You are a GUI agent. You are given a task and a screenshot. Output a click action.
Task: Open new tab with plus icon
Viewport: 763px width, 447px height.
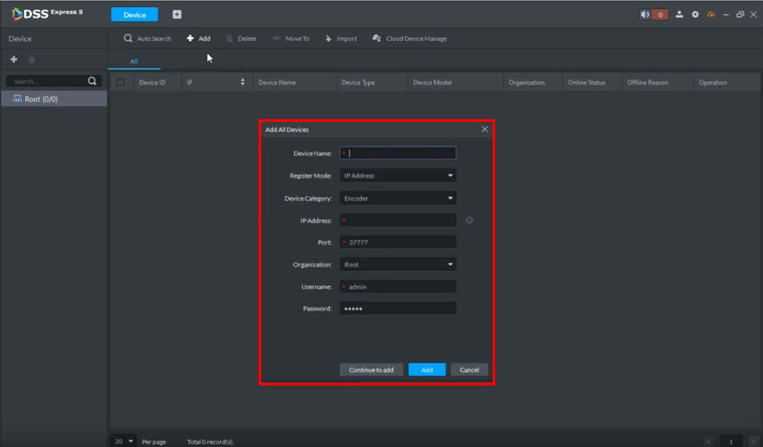tap(177, 15)
